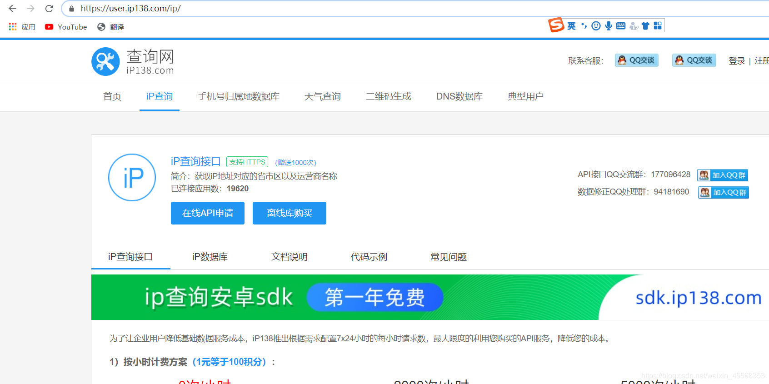Screen dimensions: 769x384
Task: Select the iP查询接口 tab
Action: 130,257
